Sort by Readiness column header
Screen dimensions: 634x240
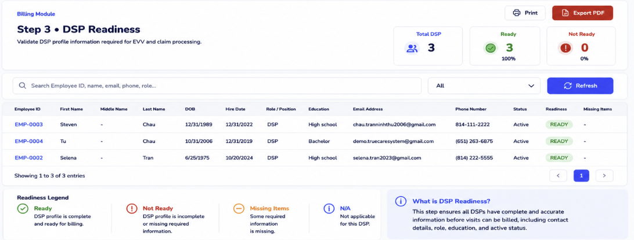(x=556, y=109)
